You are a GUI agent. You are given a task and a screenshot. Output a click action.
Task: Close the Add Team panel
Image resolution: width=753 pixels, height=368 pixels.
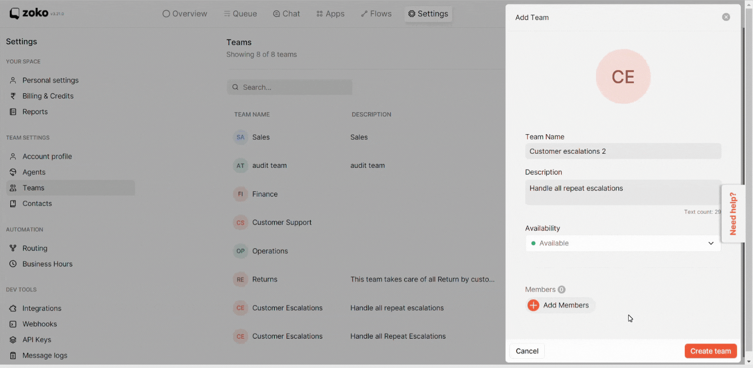tap(726, 17)
